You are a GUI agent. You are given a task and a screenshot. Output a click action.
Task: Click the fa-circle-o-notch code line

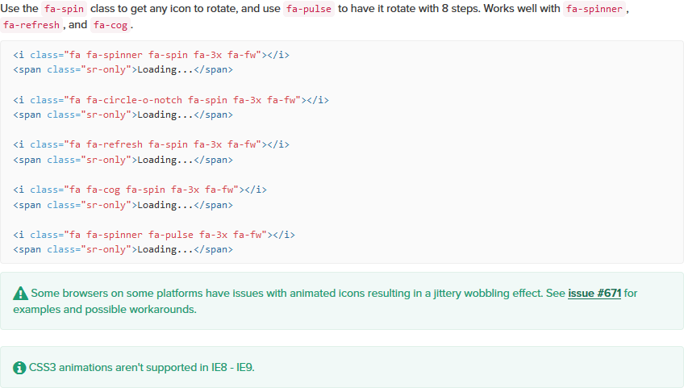[171, 100]
